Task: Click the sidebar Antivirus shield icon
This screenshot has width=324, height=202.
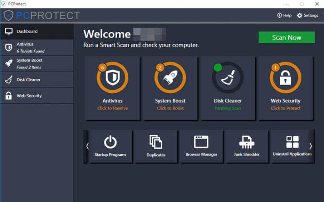Action: pyautogui.click(x=9, y=48)
